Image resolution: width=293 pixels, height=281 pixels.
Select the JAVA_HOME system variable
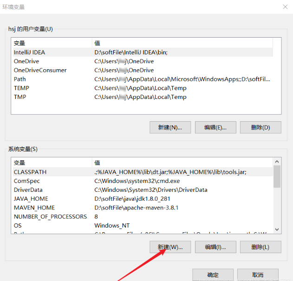pos(31,199)
